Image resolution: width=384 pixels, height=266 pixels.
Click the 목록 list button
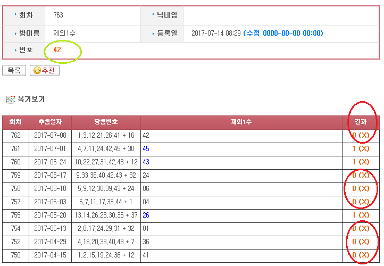click(14, 71)
